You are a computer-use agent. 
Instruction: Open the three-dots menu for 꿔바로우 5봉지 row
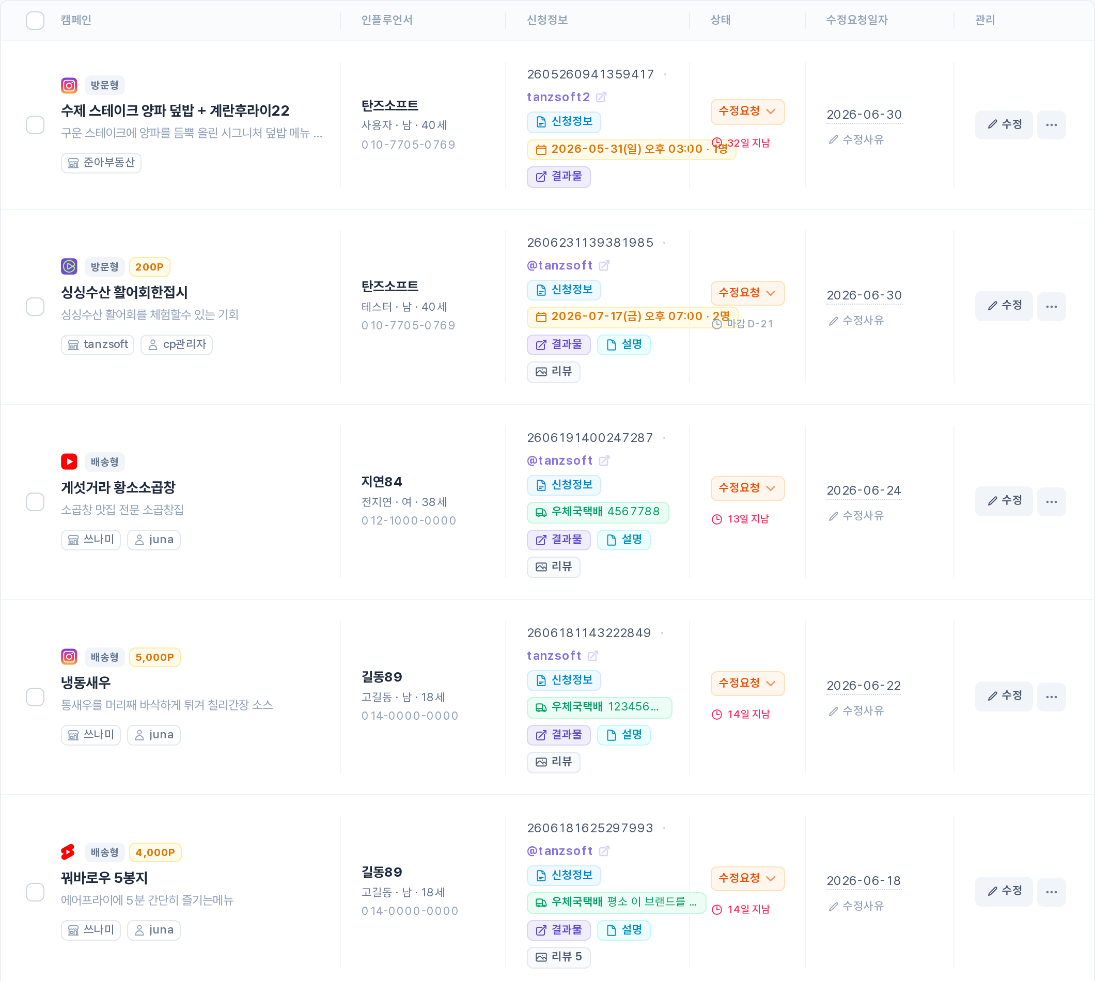[1051, 892]
